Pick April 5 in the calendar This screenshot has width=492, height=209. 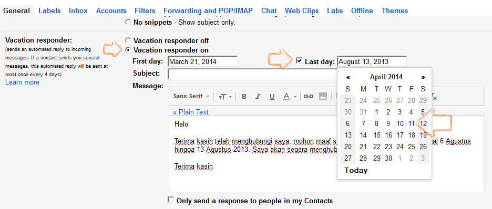[x=423, y=112]
